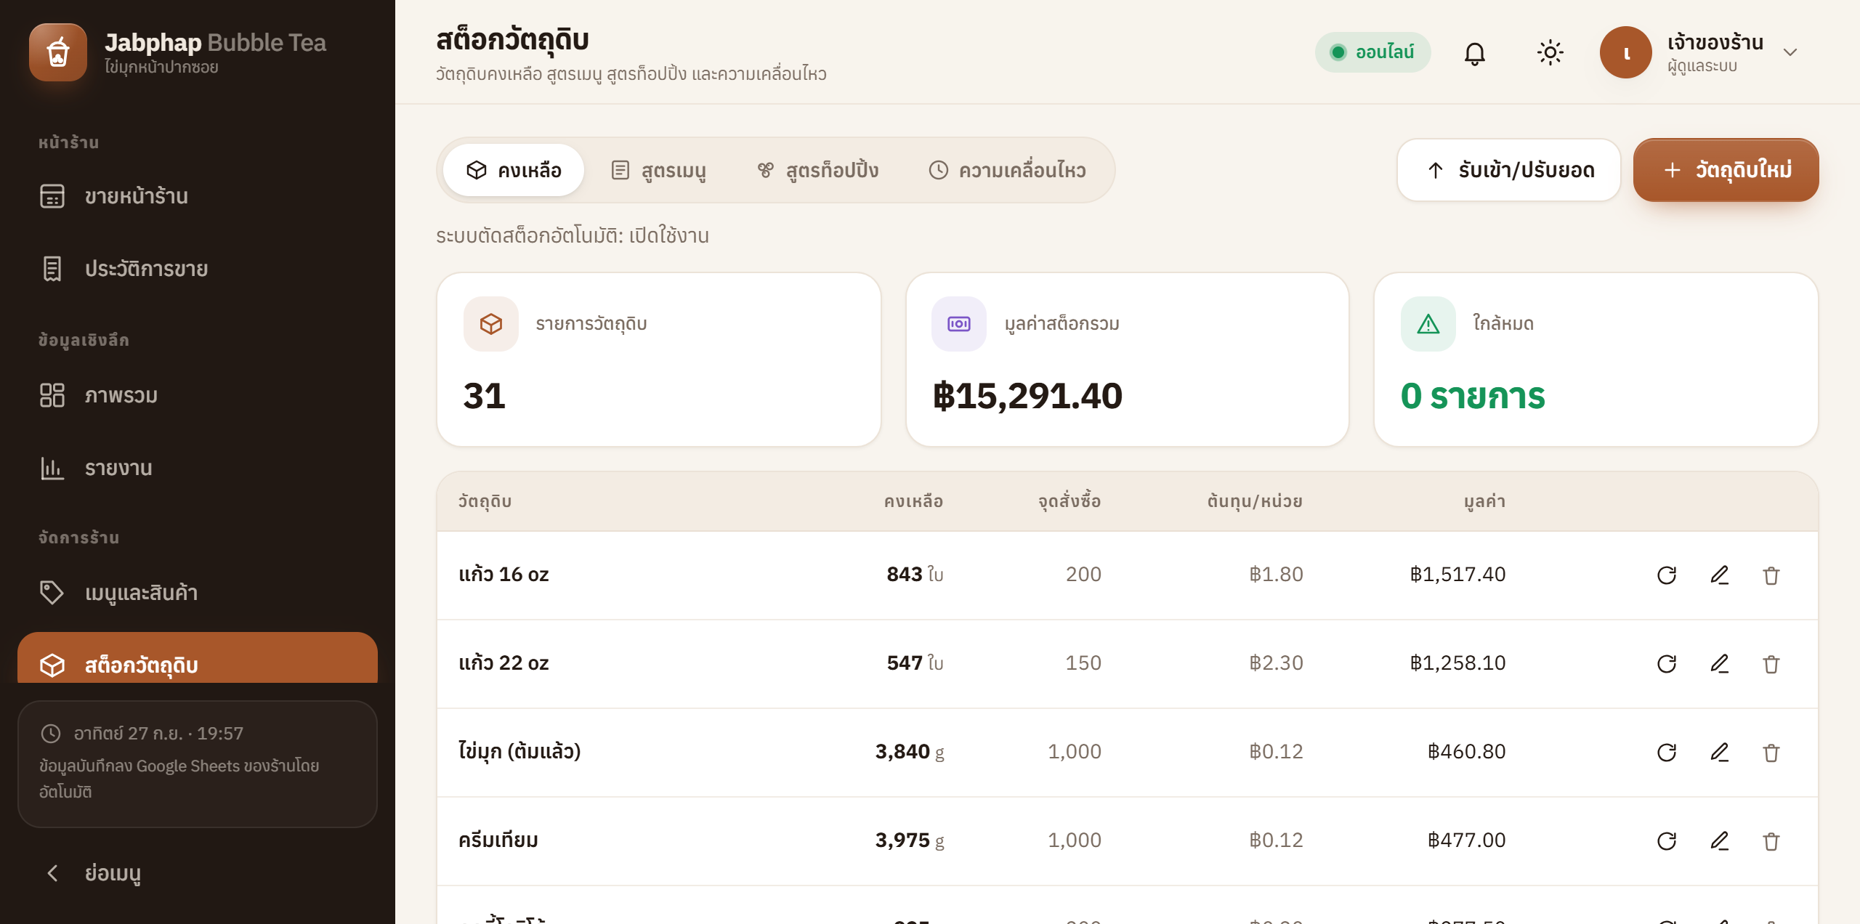1860x924 pixels.
Task: Click restock icon for แก้ว 16 oz
Action: [x=1667, y=575]
